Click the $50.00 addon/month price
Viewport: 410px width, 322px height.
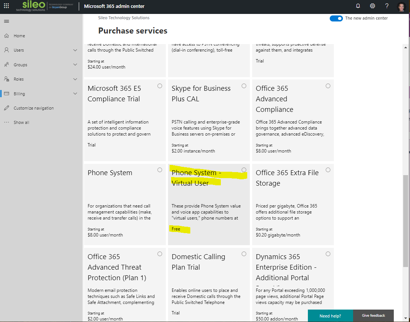277,319
